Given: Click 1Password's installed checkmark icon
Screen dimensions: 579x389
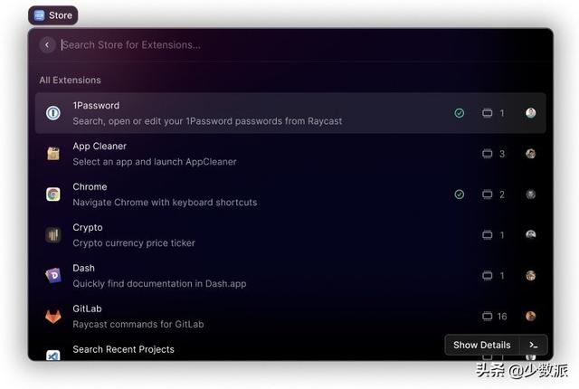Looking at the screenshot, I should (x=460, y=113).
